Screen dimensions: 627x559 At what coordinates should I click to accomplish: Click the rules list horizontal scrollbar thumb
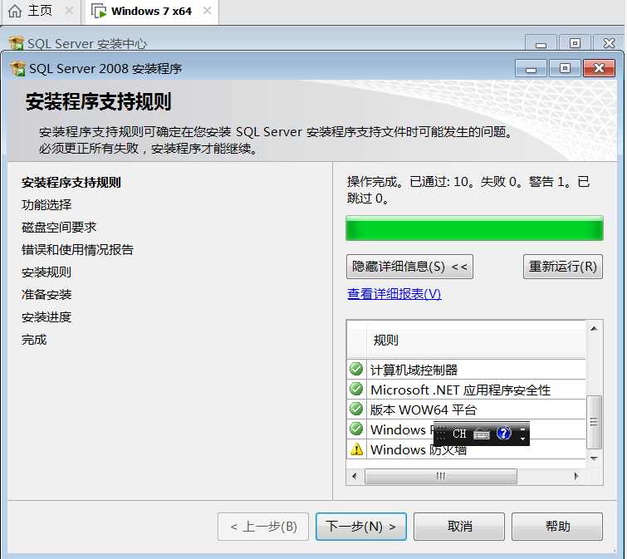pyautogui.click(x=441, y=476)
